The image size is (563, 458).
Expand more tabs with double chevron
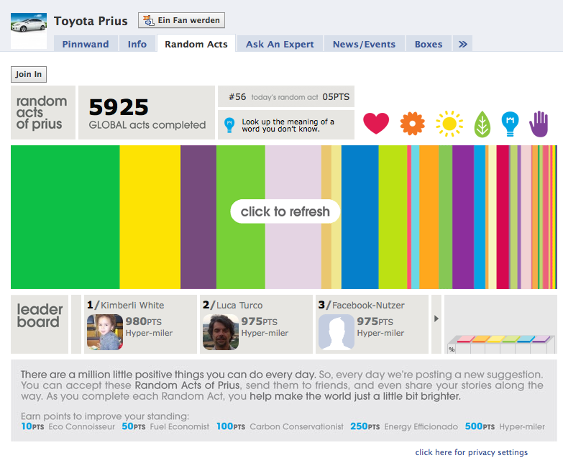462,44
